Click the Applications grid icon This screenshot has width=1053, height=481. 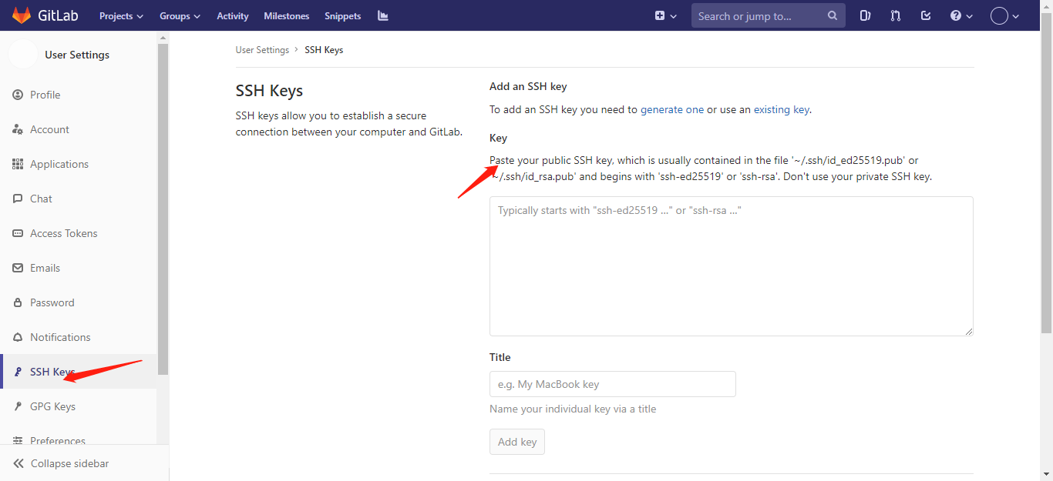click(18, 164)
